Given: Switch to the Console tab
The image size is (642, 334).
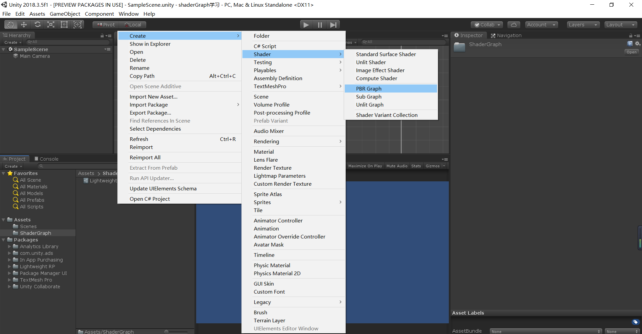Looking at the screenshot, I should (46, 159).
